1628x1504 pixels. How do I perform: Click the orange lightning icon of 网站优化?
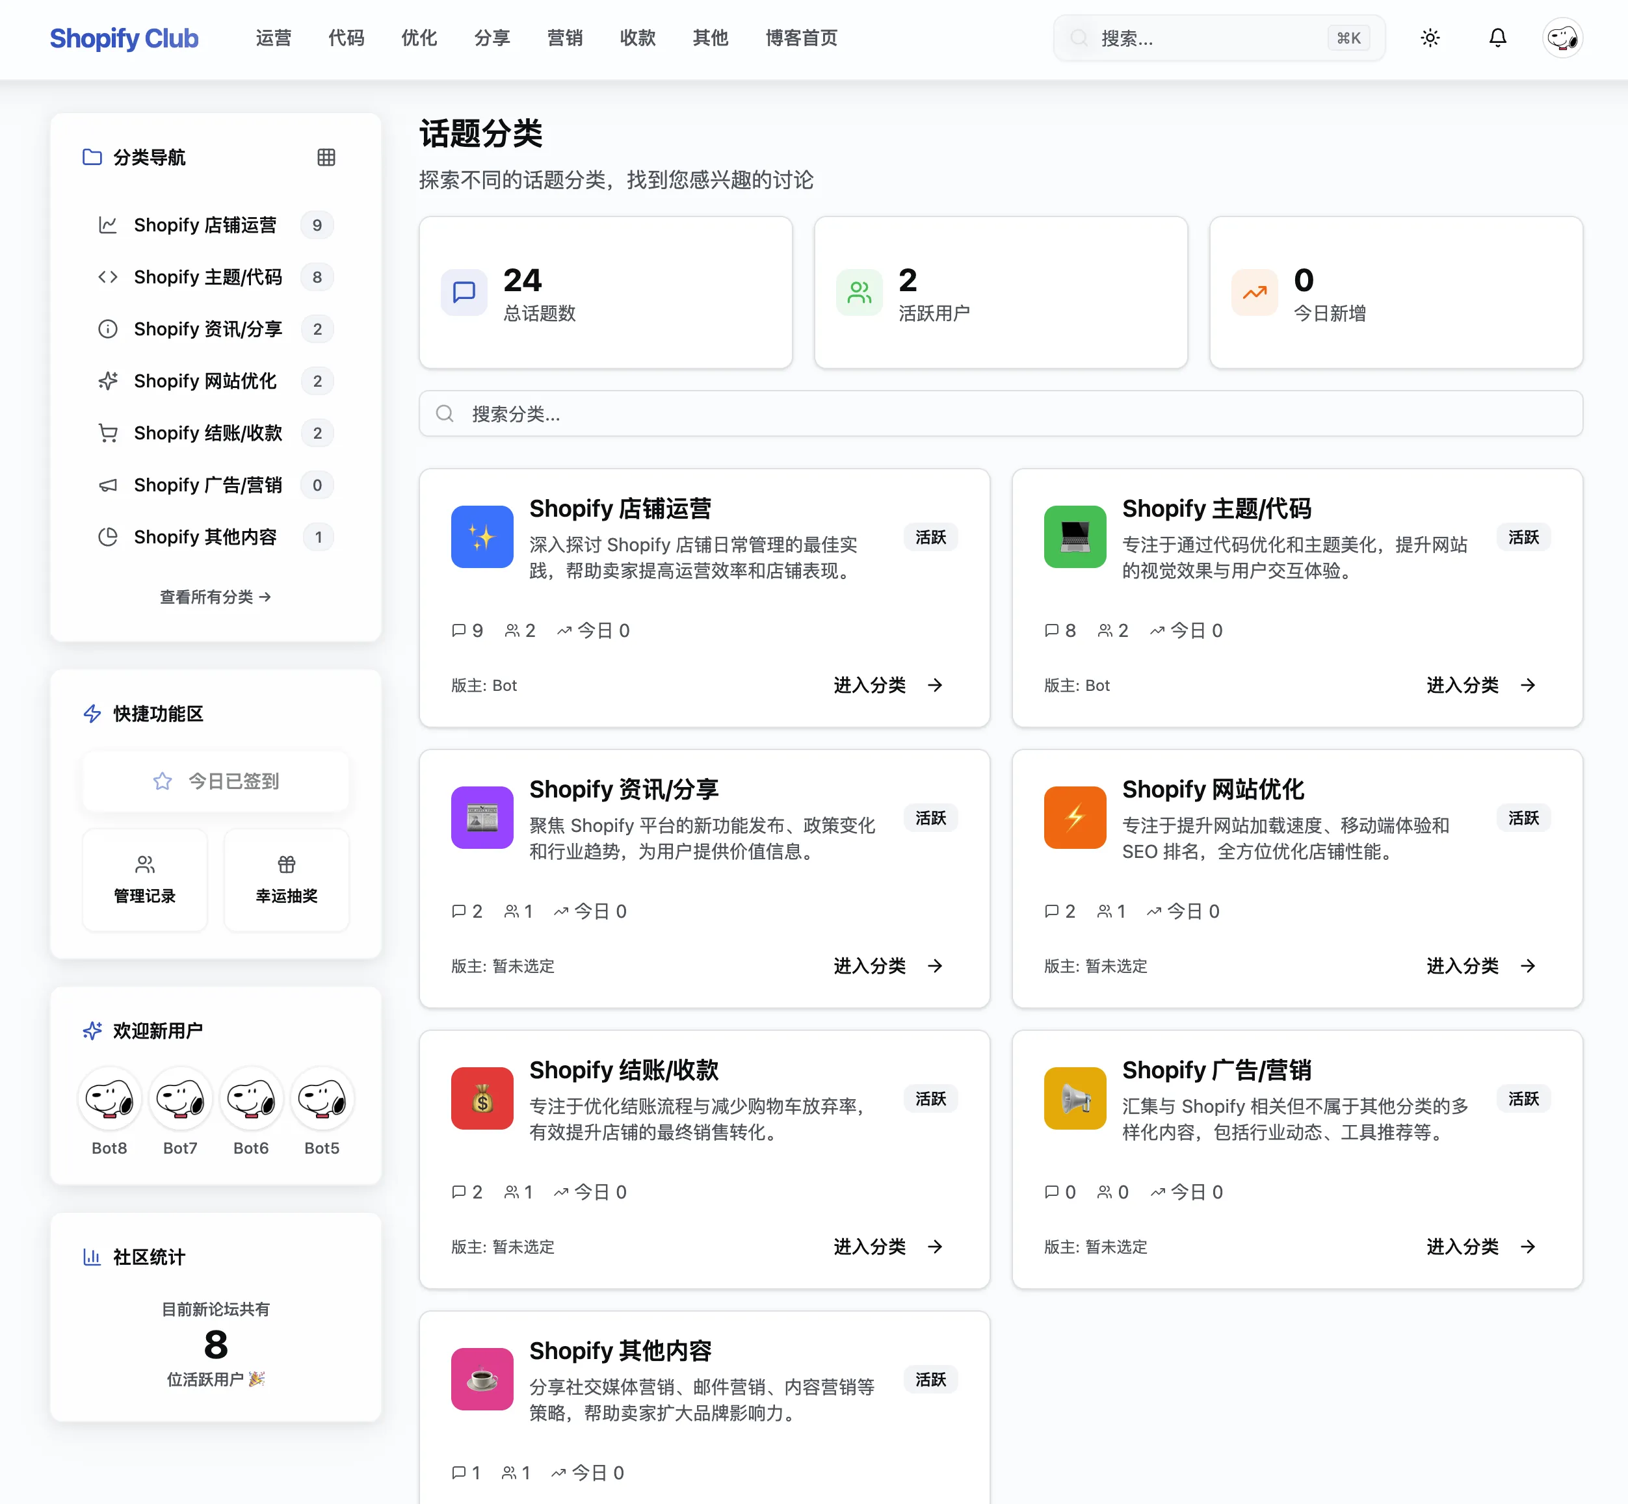[x=1075, y=818]
